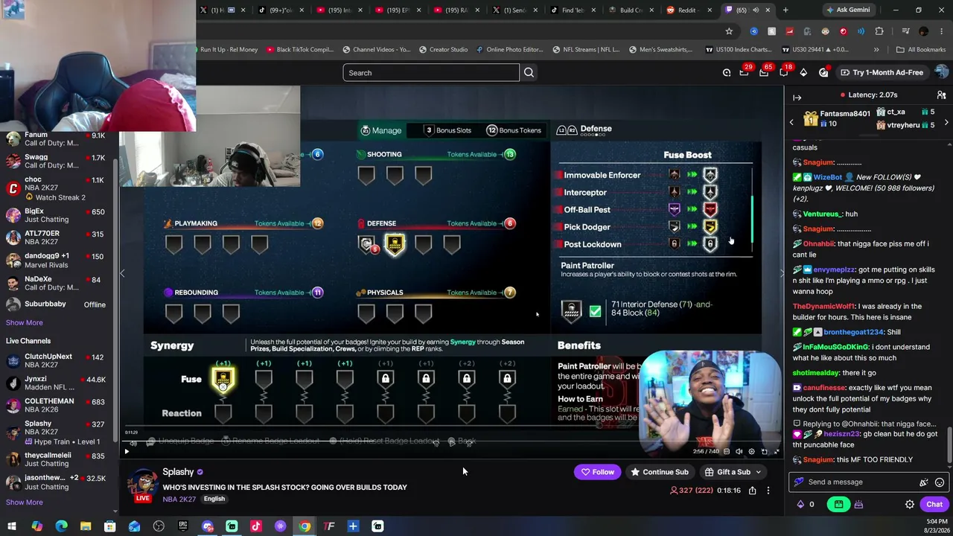The width and height of the screenshot is (953, 536).
Task: Open the Bits balance in chat
Action: pyautogui.click(x=806, y=504)
